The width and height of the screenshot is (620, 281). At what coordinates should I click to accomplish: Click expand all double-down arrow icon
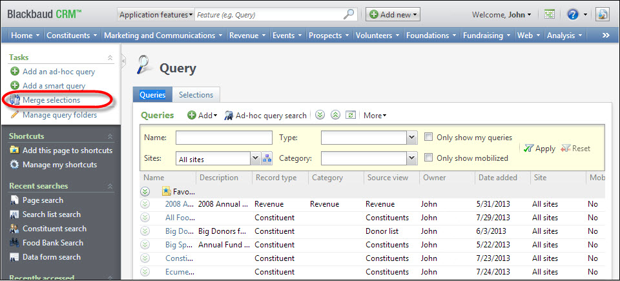(320, 115)
